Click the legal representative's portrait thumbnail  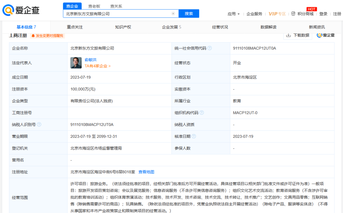[x=76, y=63]
